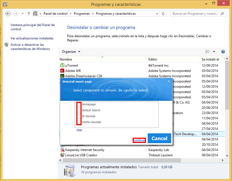Open Activar o desactivar las características de Windows

click(30, 47)
